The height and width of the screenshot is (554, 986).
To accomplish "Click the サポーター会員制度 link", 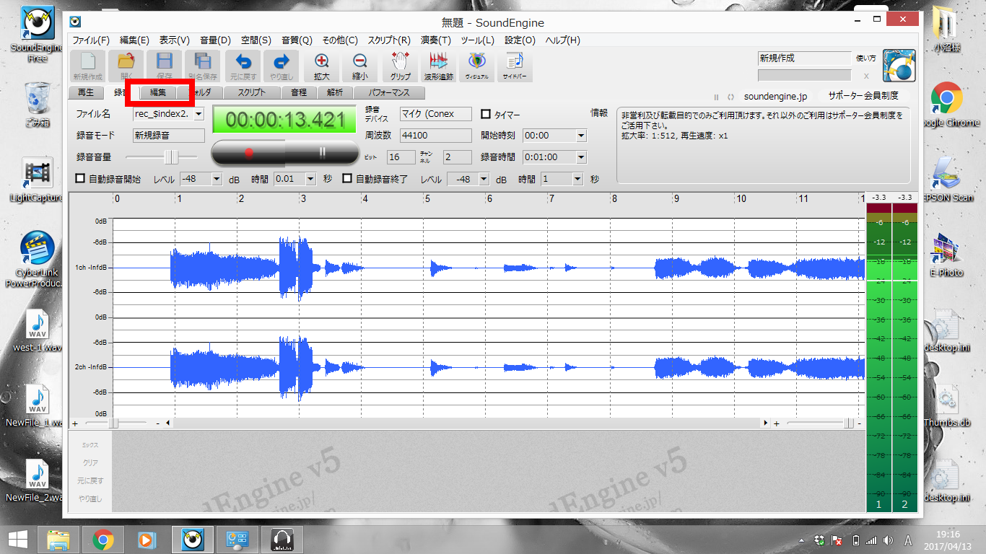I will tap(863, 95).
